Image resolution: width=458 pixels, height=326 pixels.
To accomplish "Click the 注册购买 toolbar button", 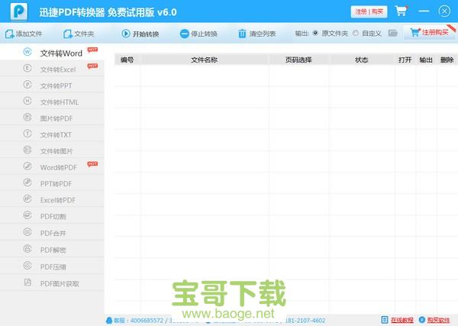I will click(x=429, y=32).
